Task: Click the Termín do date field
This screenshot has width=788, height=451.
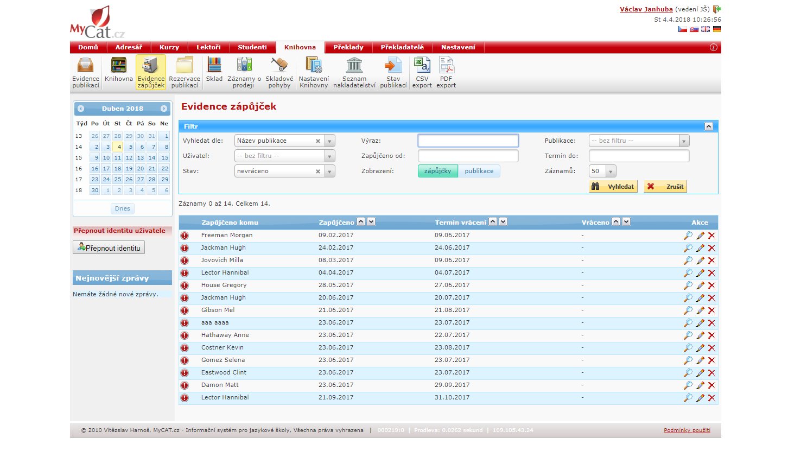Action: pos(639,156)
